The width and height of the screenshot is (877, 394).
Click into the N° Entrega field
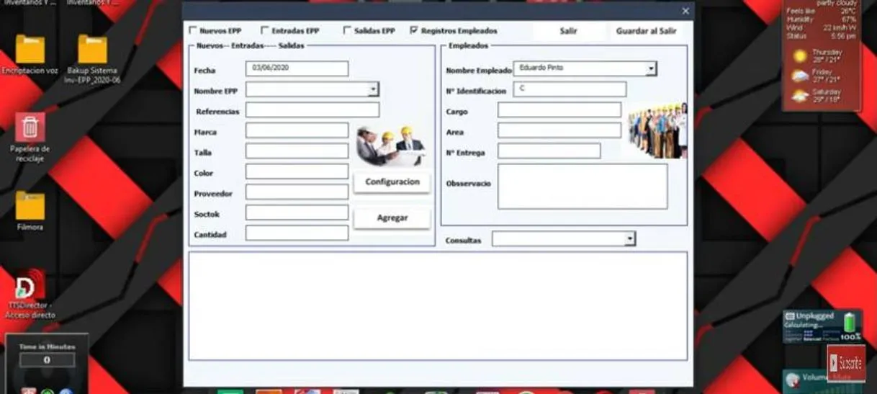(x=549, y=151)
